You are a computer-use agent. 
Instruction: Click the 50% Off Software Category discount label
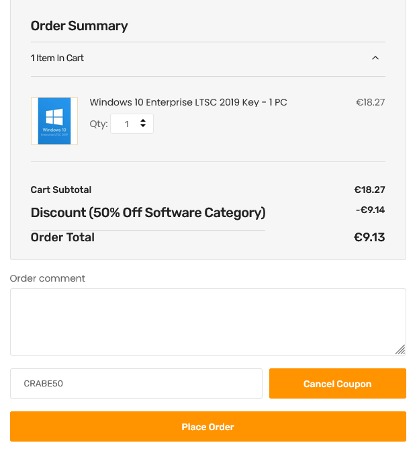tap(148, 213)
